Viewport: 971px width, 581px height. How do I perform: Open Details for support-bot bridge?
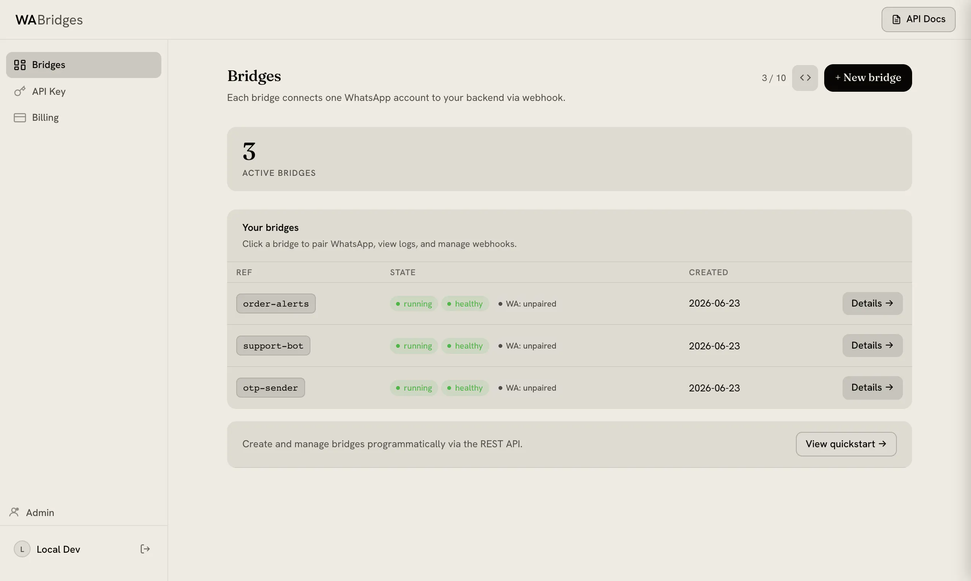872,345
